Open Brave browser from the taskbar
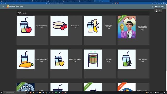The height and width of the screenshot is (94, 167). point(31,93)
